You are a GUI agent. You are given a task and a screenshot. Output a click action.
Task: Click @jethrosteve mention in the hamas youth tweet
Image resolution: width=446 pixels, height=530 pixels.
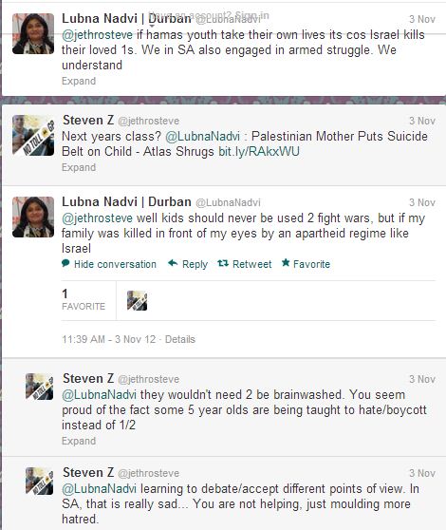(97, 35)
